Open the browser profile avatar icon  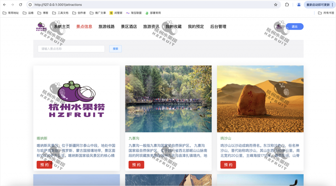coord(299,5)
